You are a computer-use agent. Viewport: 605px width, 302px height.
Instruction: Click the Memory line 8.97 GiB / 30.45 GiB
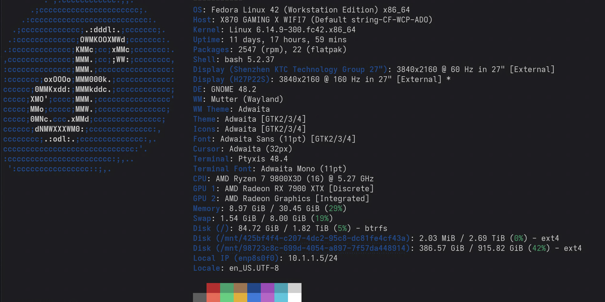tap(270, 209)
